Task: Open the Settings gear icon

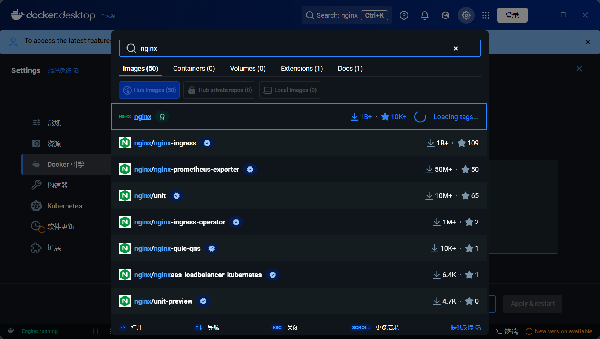Action: (x=466, y=15)
